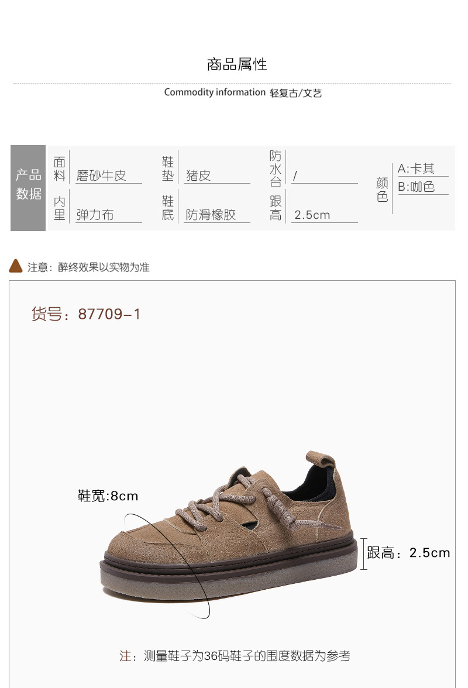Click the brown warning triangle icon

coord(16,266)
